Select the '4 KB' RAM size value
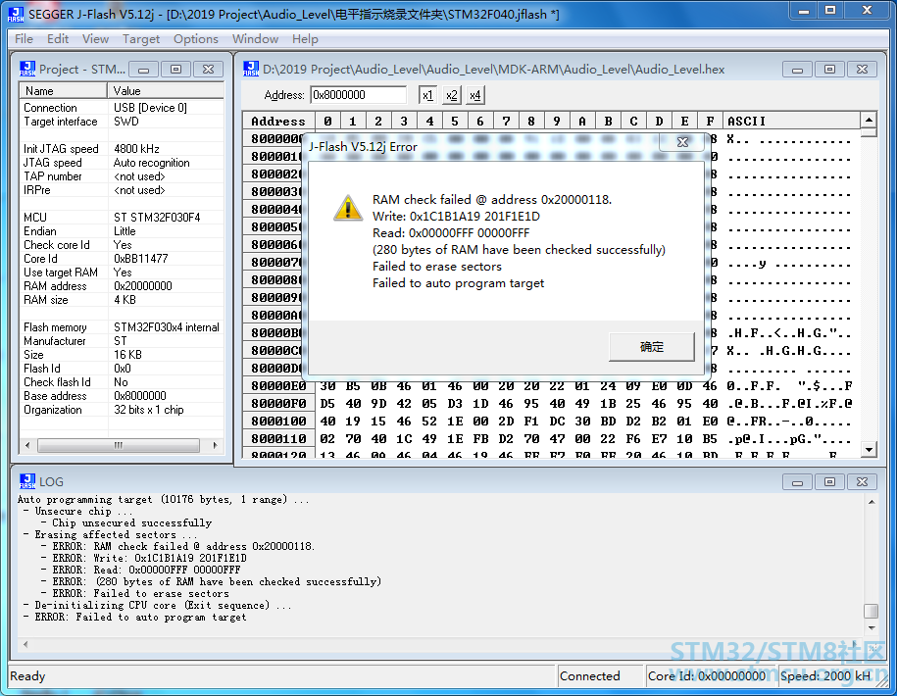The image size is (897, 696). point(125,300)
